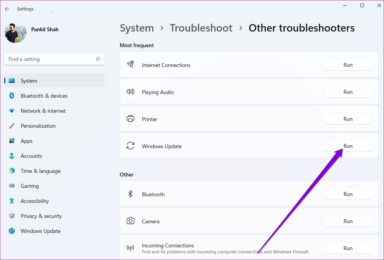Open the Accounts person icon

coord(12,156)
